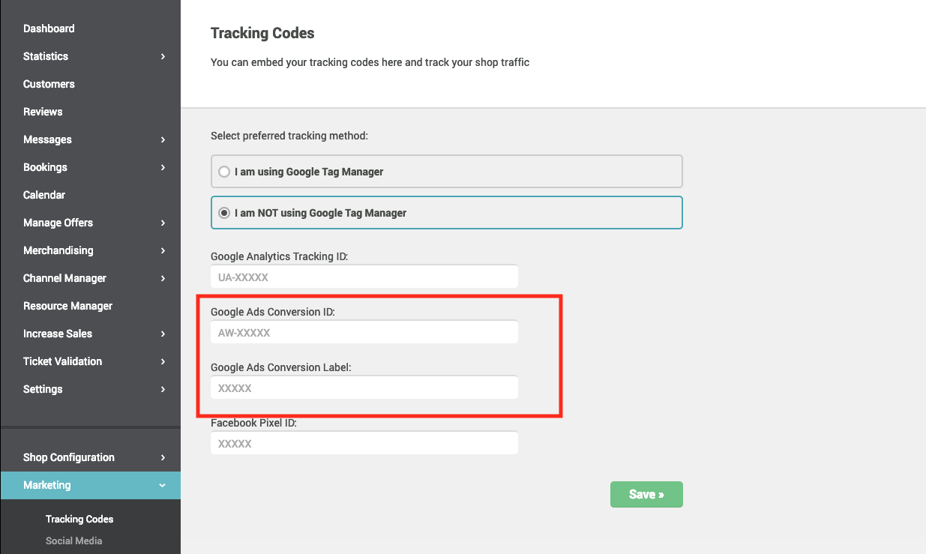Open the Merchandising arrow icon

(x=163, y=250)
